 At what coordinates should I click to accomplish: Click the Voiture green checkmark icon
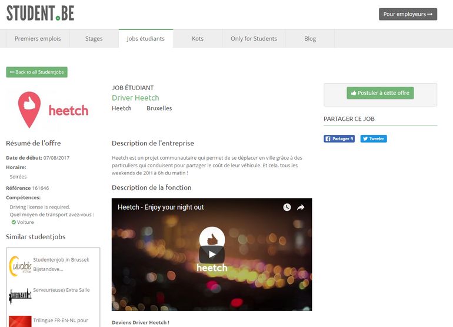click(x=14, y=222)
